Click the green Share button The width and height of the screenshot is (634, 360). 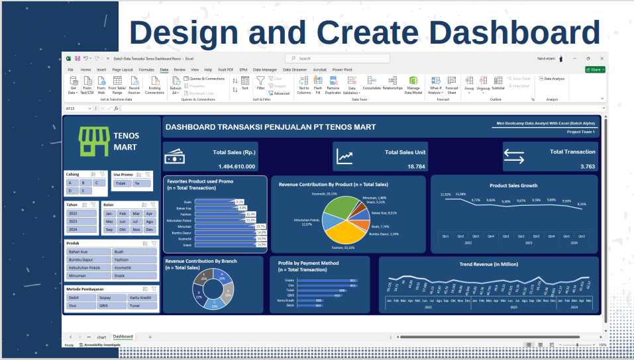pos(595,69)
